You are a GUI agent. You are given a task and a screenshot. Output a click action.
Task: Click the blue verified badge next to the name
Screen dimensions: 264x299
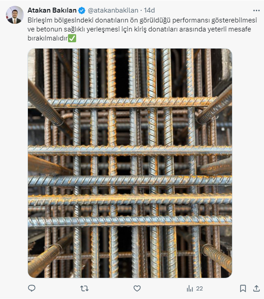[x=82, y=10]
